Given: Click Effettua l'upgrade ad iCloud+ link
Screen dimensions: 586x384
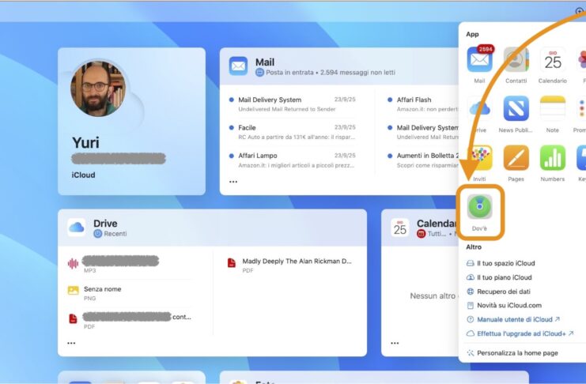Looking at the screenshot, I should point(520,333).
